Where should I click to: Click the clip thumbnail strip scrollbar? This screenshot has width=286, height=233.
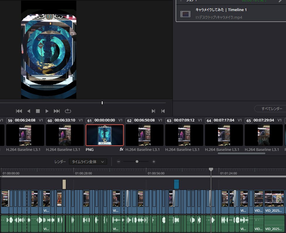click(241, 153)
